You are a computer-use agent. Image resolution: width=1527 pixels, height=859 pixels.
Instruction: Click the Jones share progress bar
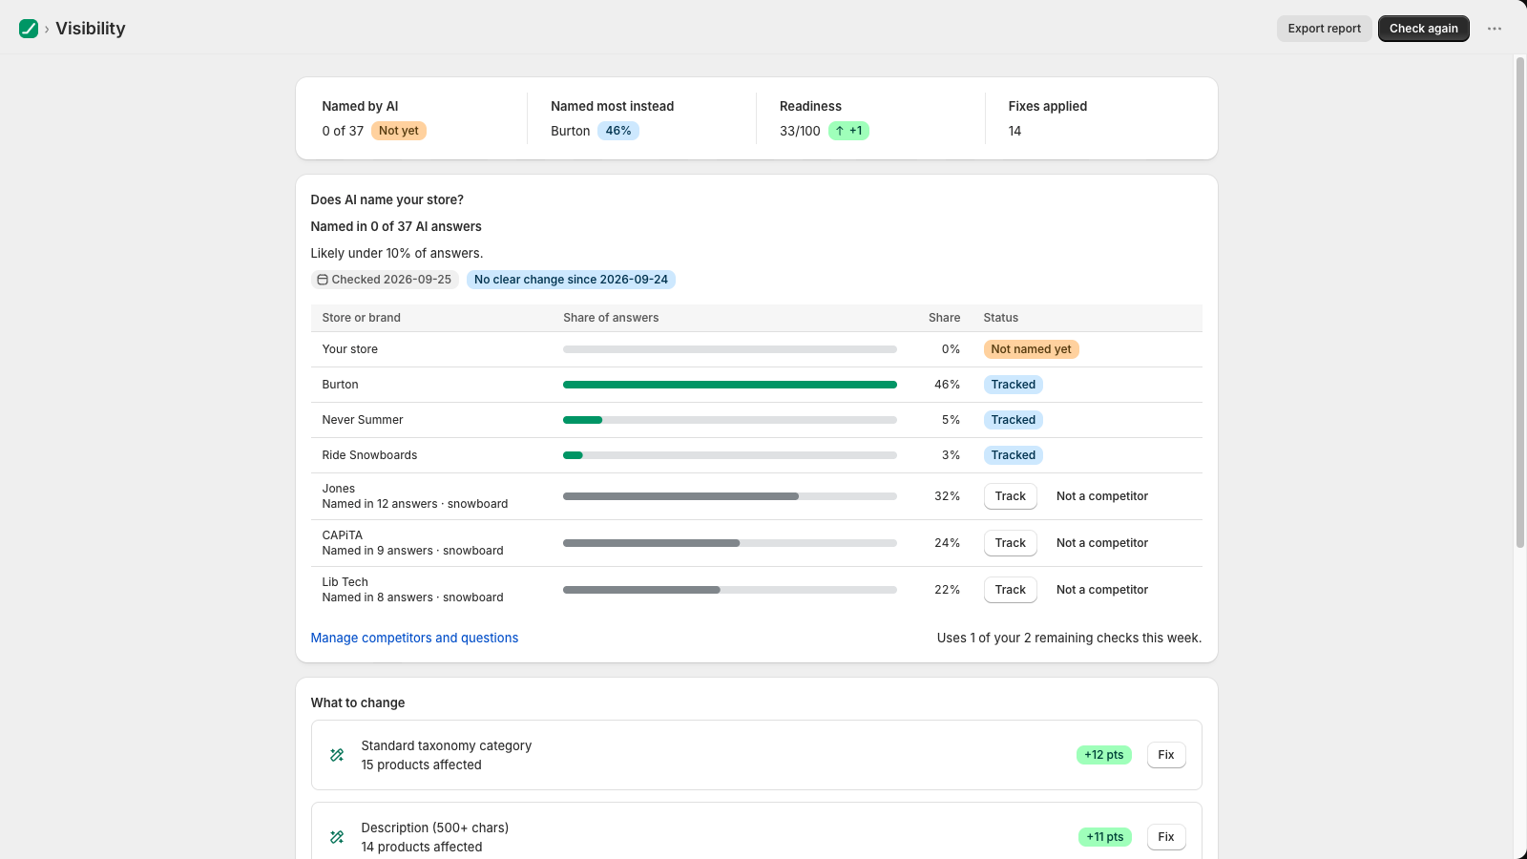coord(730,496)
